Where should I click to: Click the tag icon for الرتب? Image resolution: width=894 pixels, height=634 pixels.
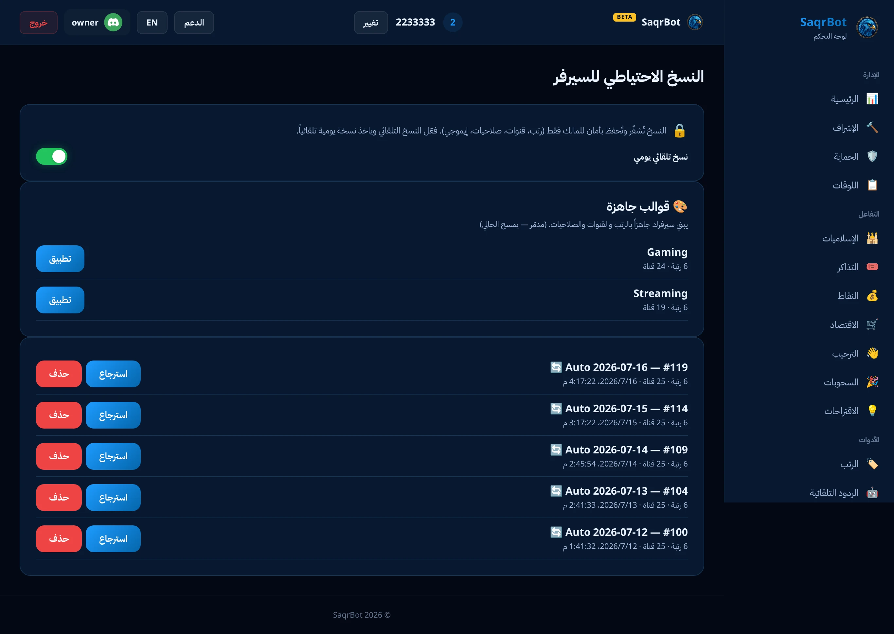coord(872,464)
